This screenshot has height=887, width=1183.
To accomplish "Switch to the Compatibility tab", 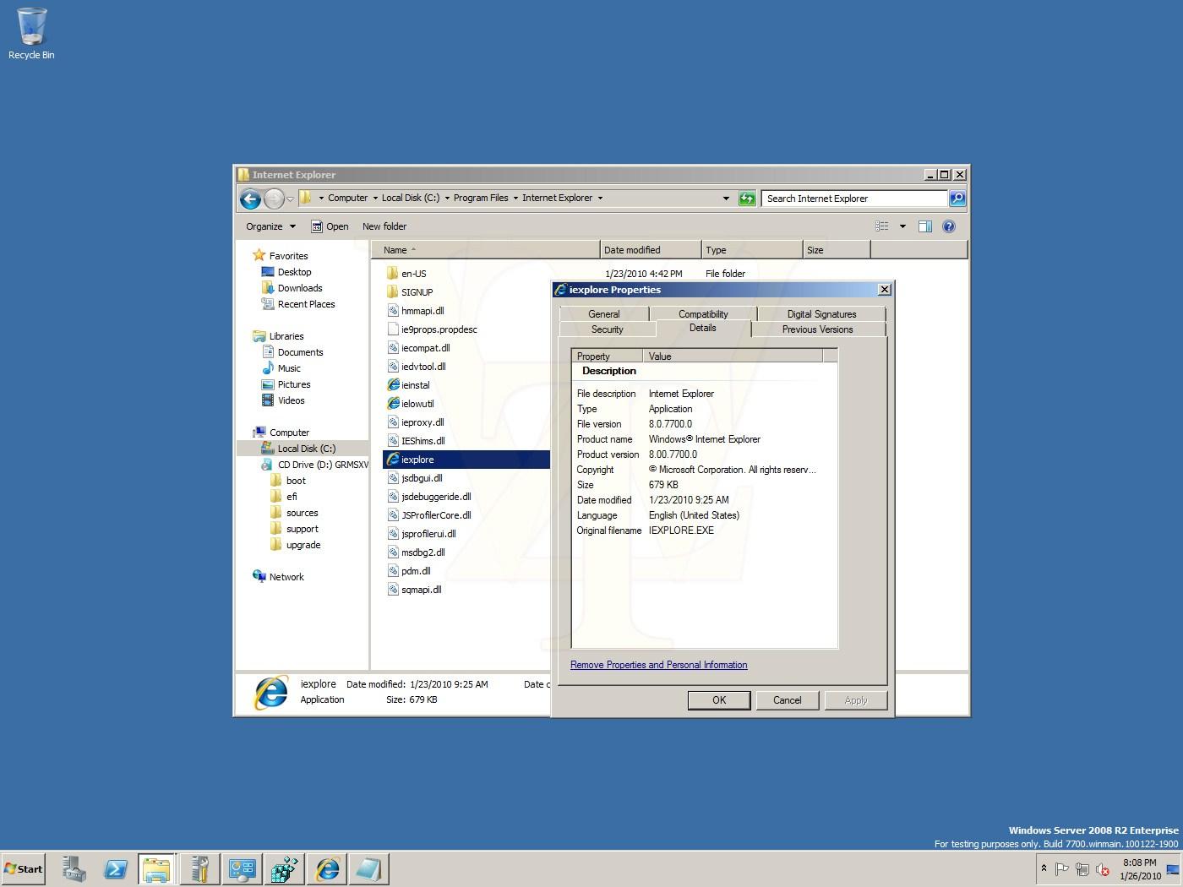I will [x=703, y=314].
